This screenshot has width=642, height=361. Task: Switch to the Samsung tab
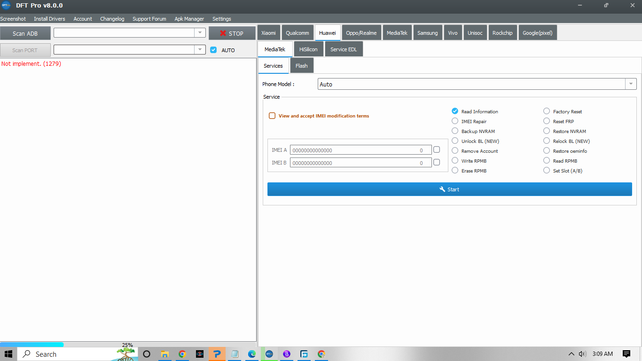[x=428, y=33]
